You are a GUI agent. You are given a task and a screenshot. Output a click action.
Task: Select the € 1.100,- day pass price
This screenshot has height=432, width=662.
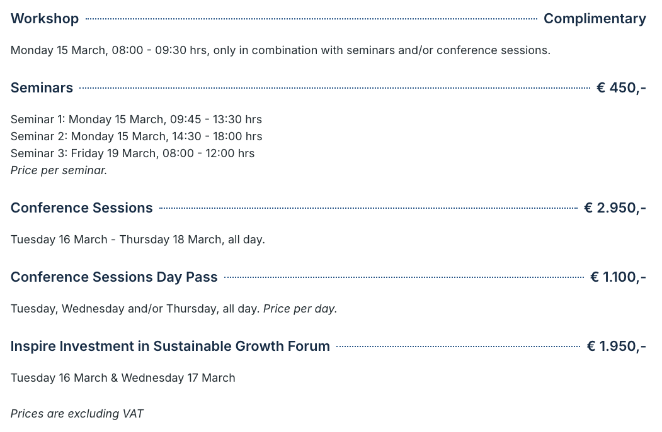(x=618, y=277)
